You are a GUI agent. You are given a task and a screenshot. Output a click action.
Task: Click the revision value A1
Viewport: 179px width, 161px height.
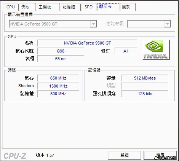126,51
